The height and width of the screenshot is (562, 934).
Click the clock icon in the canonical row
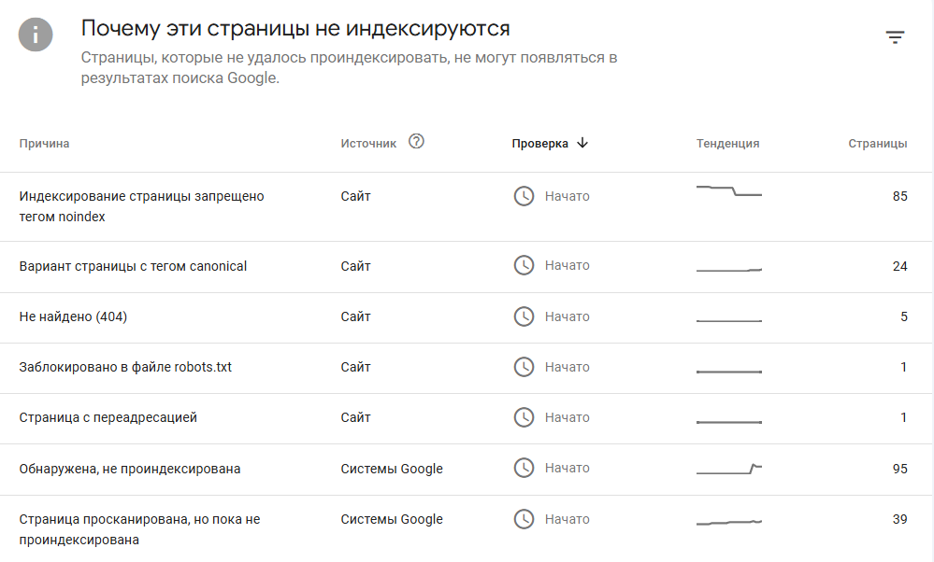pyautogui.click(x=524, y=265)
